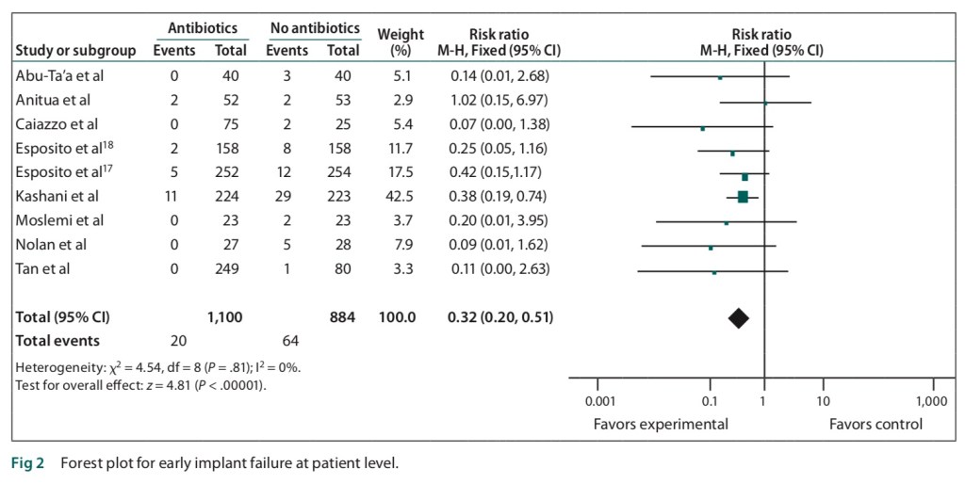
Task: Click the Esposito et al 17 square plot marker
Action: click(744, 176)
